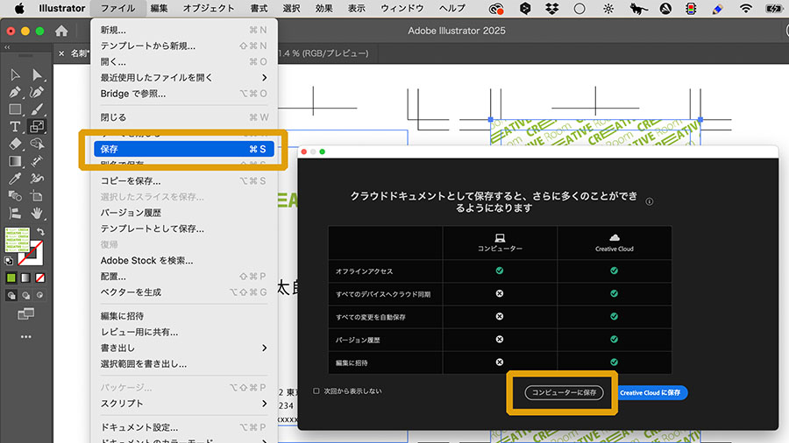Open Edit Toolbar three-dot menu
Viewport: 789px width, 443px height.
[25, 337]
